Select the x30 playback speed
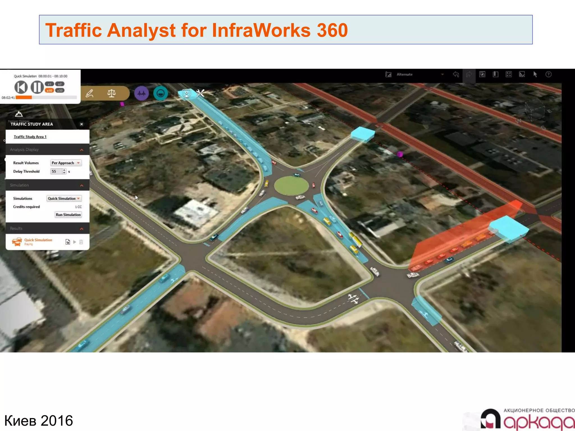 coord(60,90)
